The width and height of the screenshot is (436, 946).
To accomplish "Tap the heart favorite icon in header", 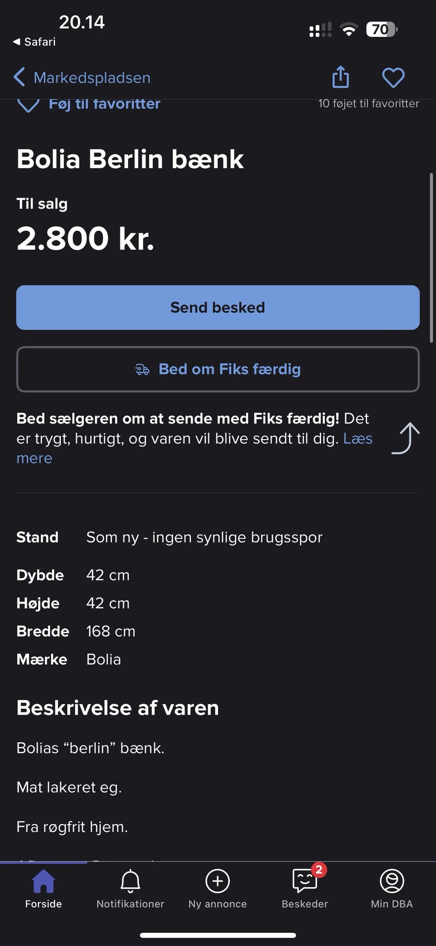I will 393,77.
